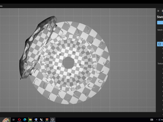Viewport: 163px width, 122px height.
Task: Open the taskbar app left of WinRAR
Action: [41, 120]
